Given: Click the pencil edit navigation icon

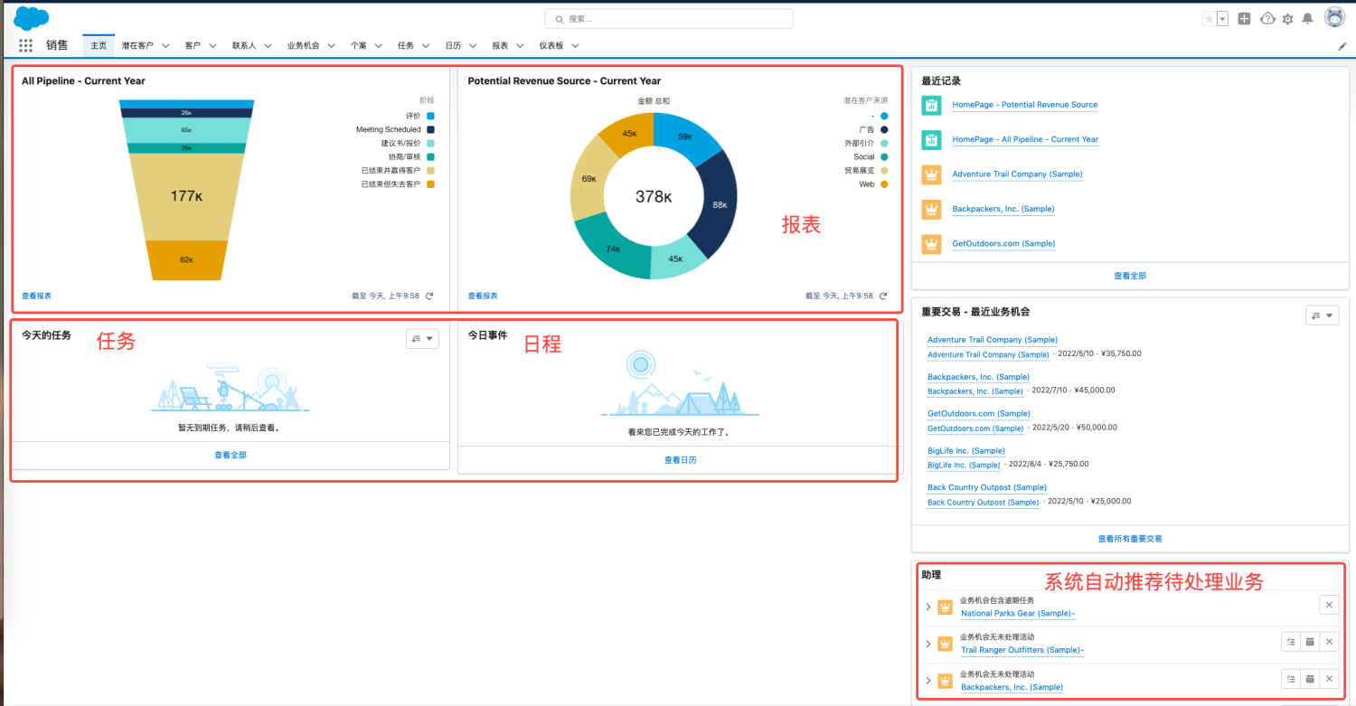Looking at the screenshot, I should click(x=1342, y=46).
